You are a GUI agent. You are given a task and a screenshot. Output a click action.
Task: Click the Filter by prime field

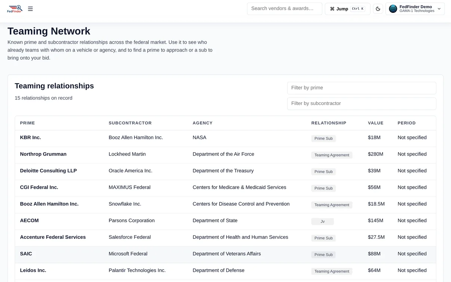[x=362, y=88]
